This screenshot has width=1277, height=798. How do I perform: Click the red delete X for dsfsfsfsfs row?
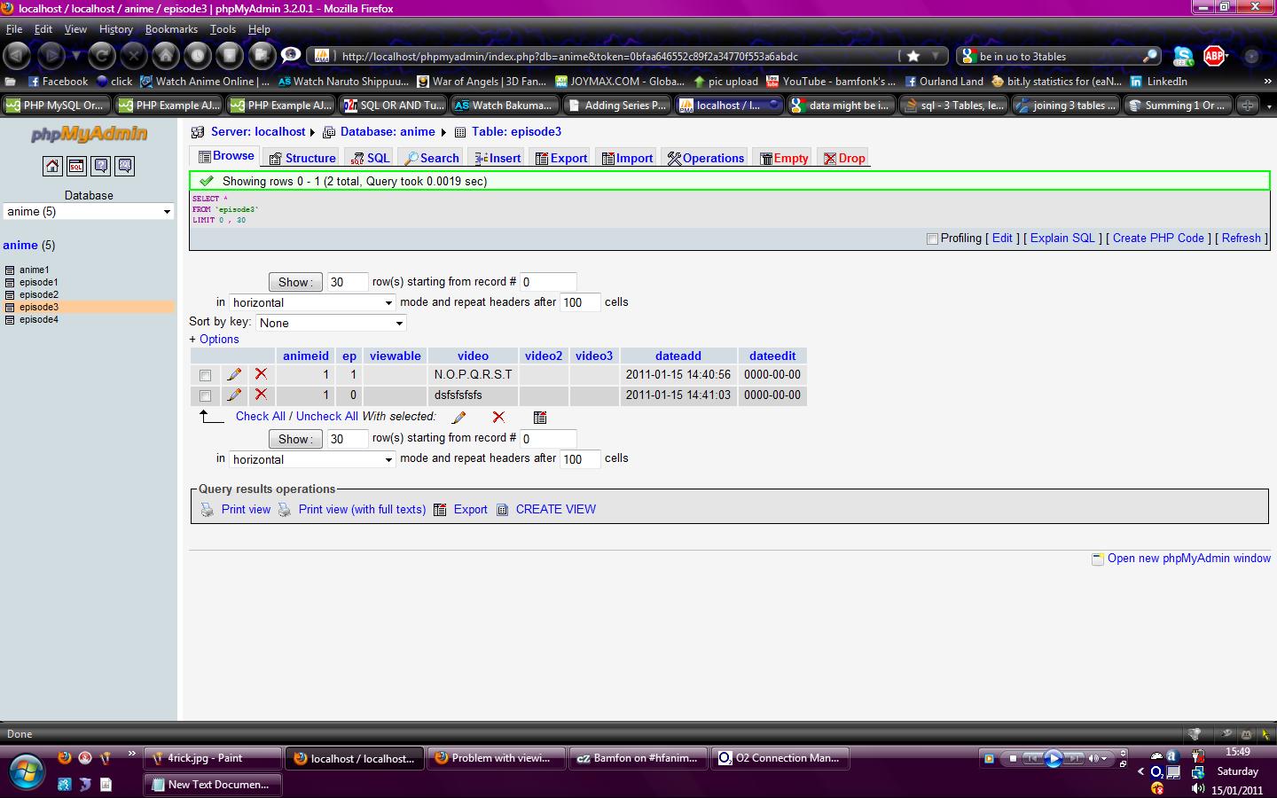click(261, 395)
